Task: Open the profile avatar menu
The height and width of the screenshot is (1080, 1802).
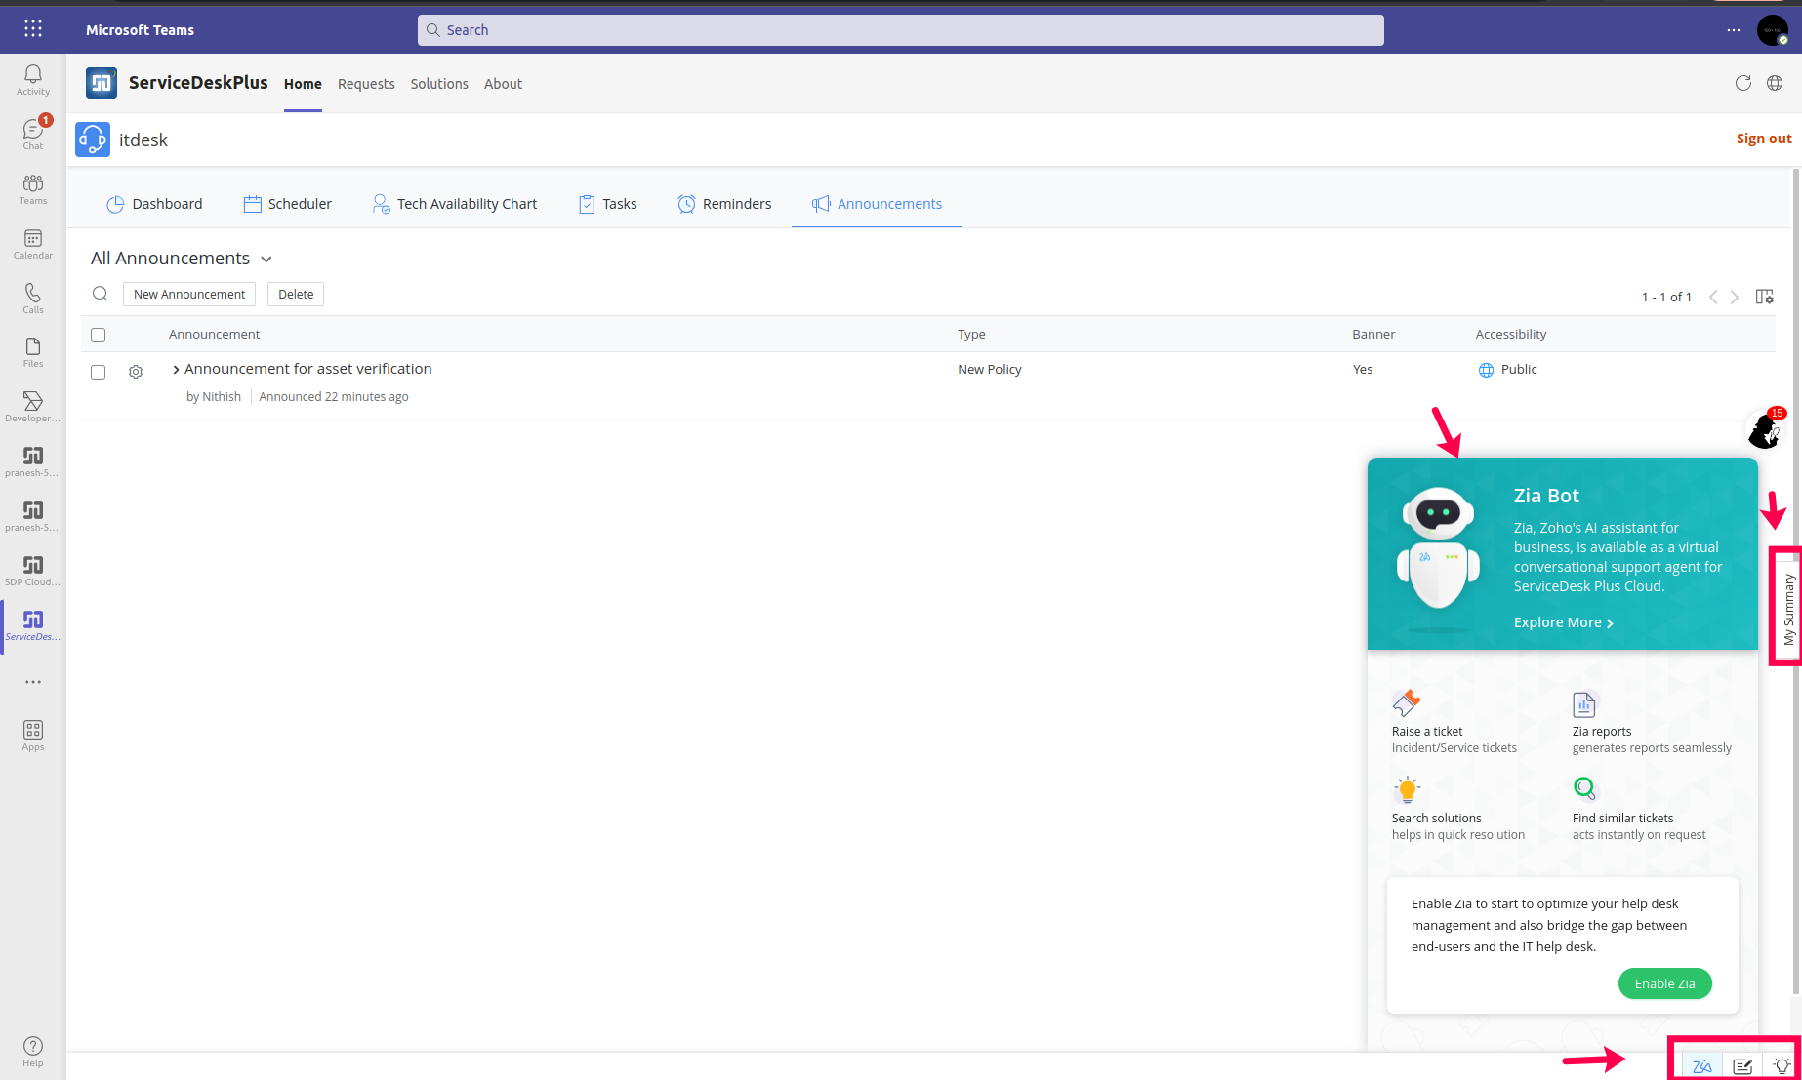Action: click(x=1773, y=30)
